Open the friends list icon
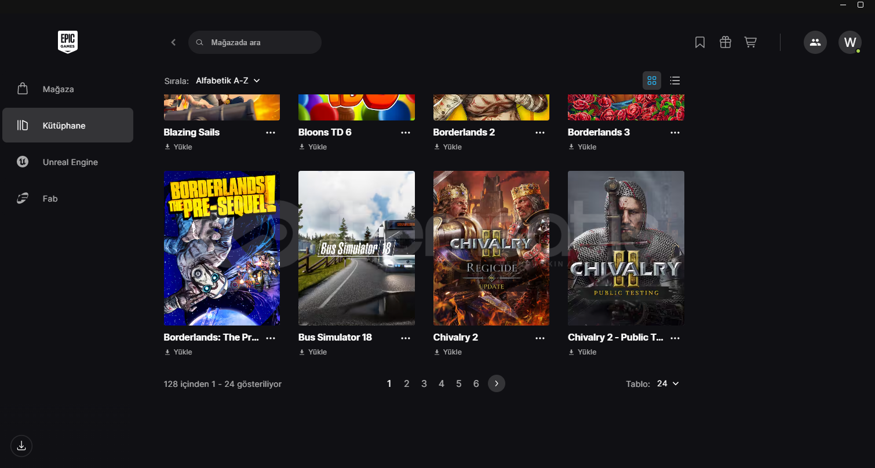The image size is (875, 468). 815,42
